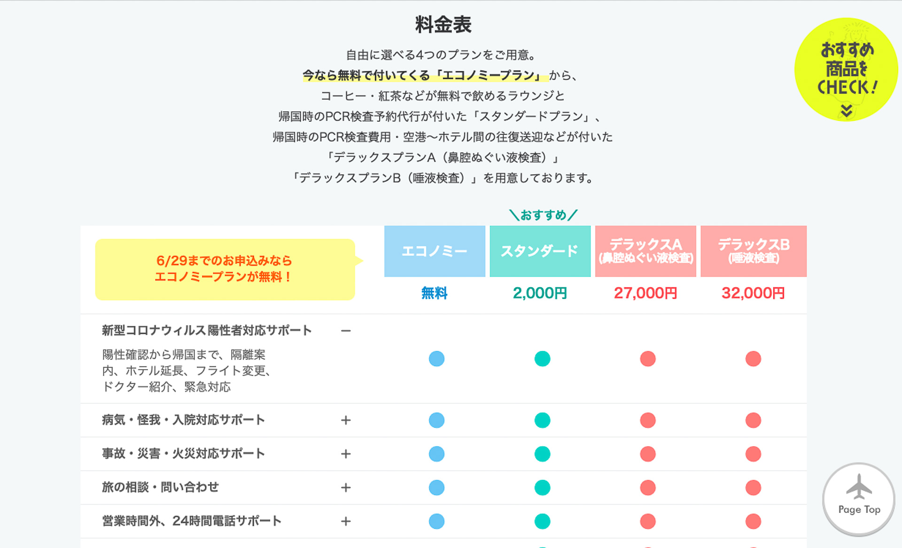Click the green dot under スタンダード for 病気・怪我・入院対応サポート
This screenshot has height=548, width=902.
(543, 420)
